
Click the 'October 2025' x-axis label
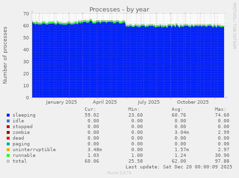[193, 102]
